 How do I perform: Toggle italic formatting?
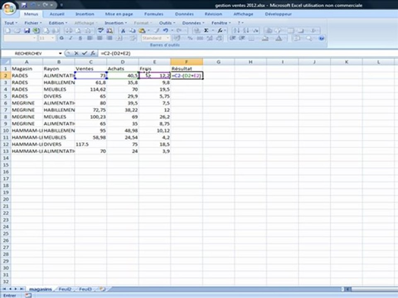pyautogui.click(x=71, y=38)
